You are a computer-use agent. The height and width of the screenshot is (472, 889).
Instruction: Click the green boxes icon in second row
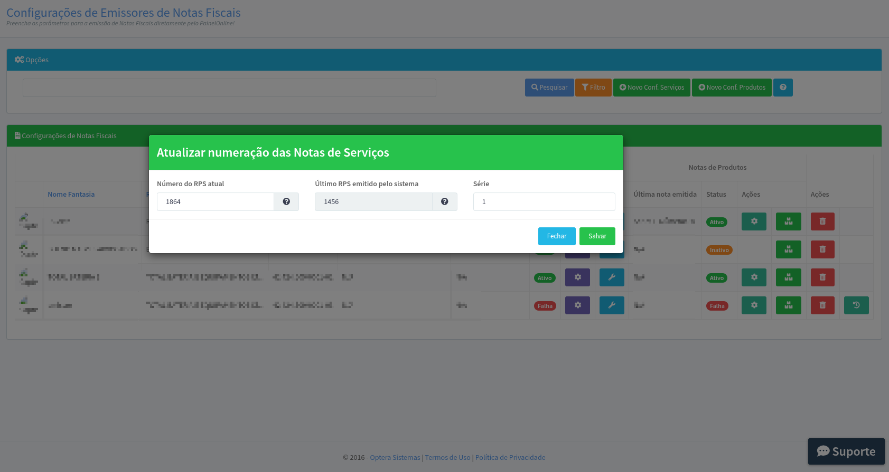(x=788, y=249)
